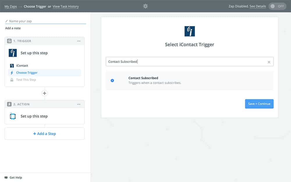Viewport: 291px width, 182px height.
Task: Click the iContact logo in trigger step
Action: point(13,53)
